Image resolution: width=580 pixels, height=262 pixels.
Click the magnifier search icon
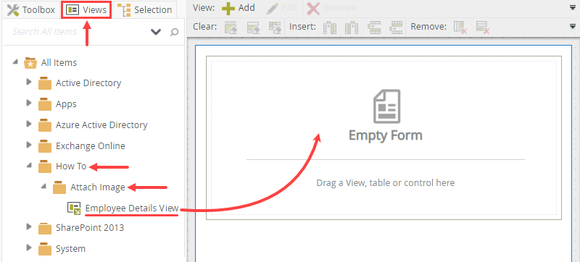174,32
